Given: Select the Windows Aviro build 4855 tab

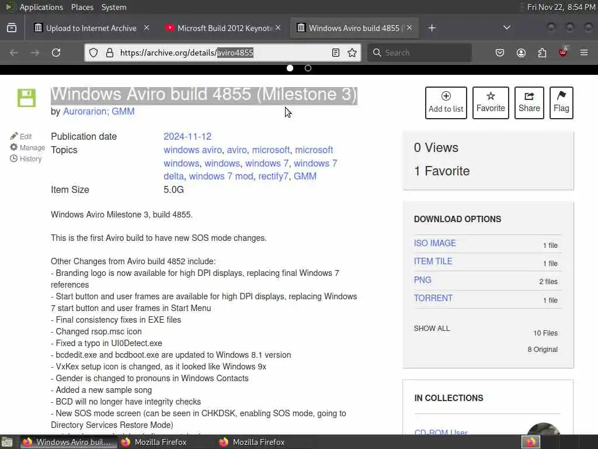Looking at the screenshot, I should click(354, 28).
